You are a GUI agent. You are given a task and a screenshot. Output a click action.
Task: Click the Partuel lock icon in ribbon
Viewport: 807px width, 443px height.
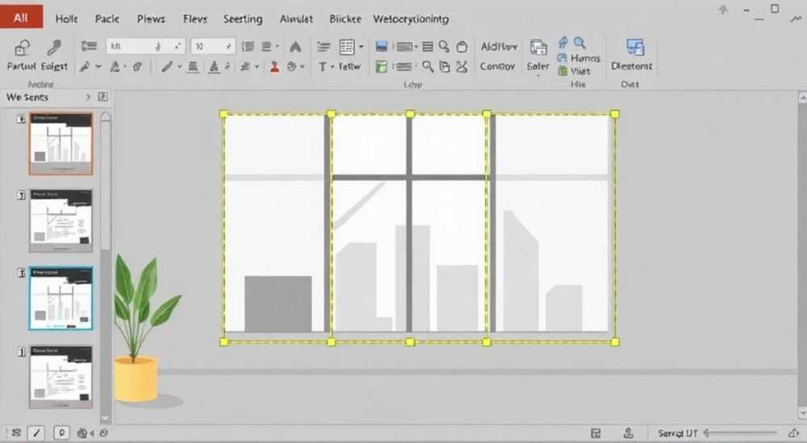coord(21,48)
